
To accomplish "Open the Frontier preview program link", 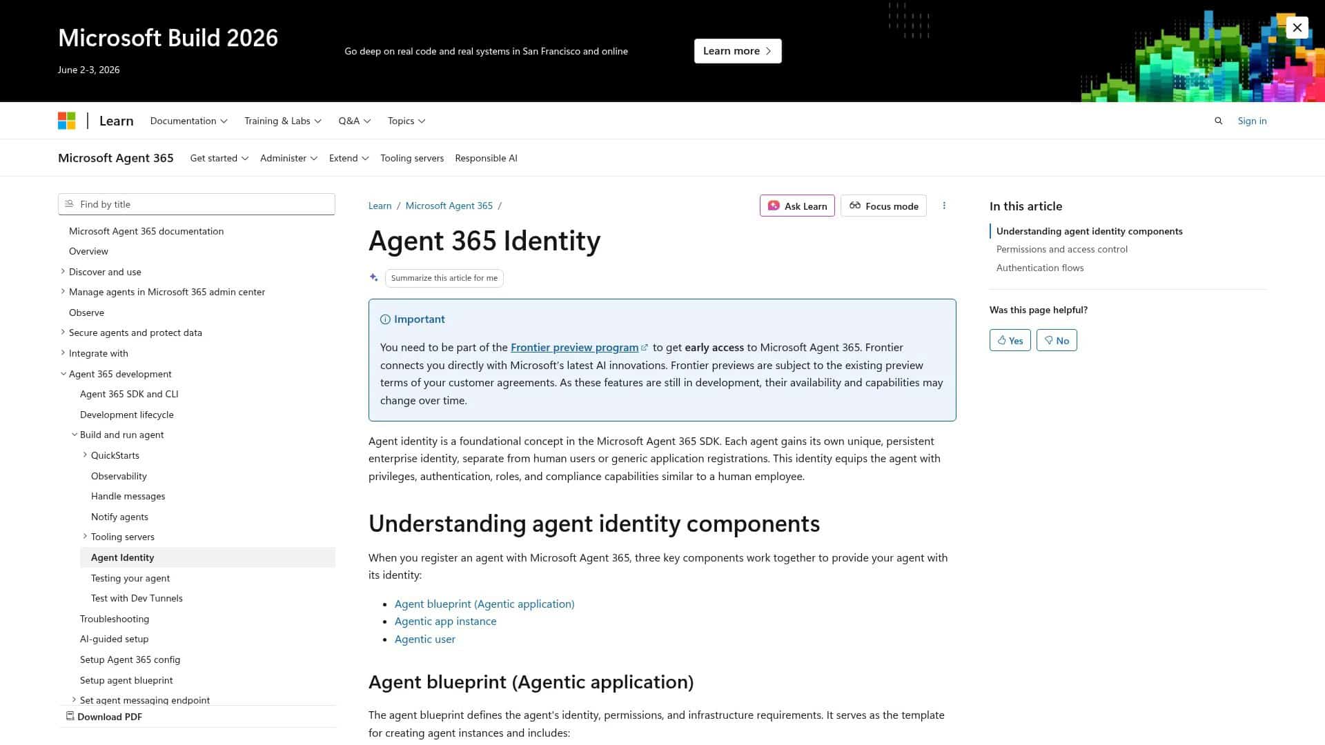I will tap(574, 347).
